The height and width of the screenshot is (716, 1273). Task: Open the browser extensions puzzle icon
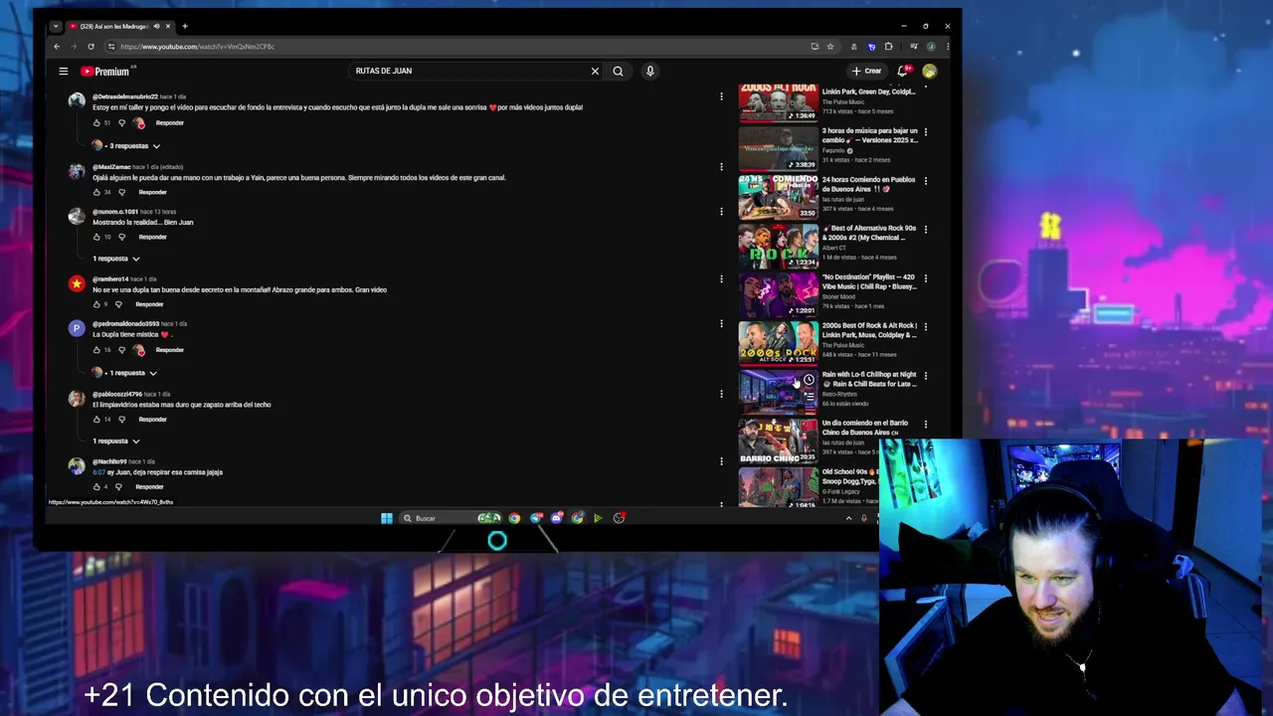pos(888,47)
